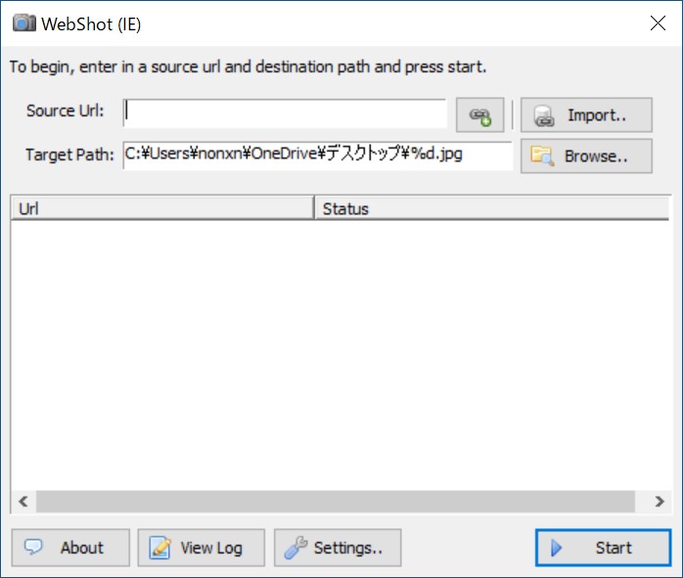Sort list by Url column header
The image size is (683, 578).
[x=161, y=208]
